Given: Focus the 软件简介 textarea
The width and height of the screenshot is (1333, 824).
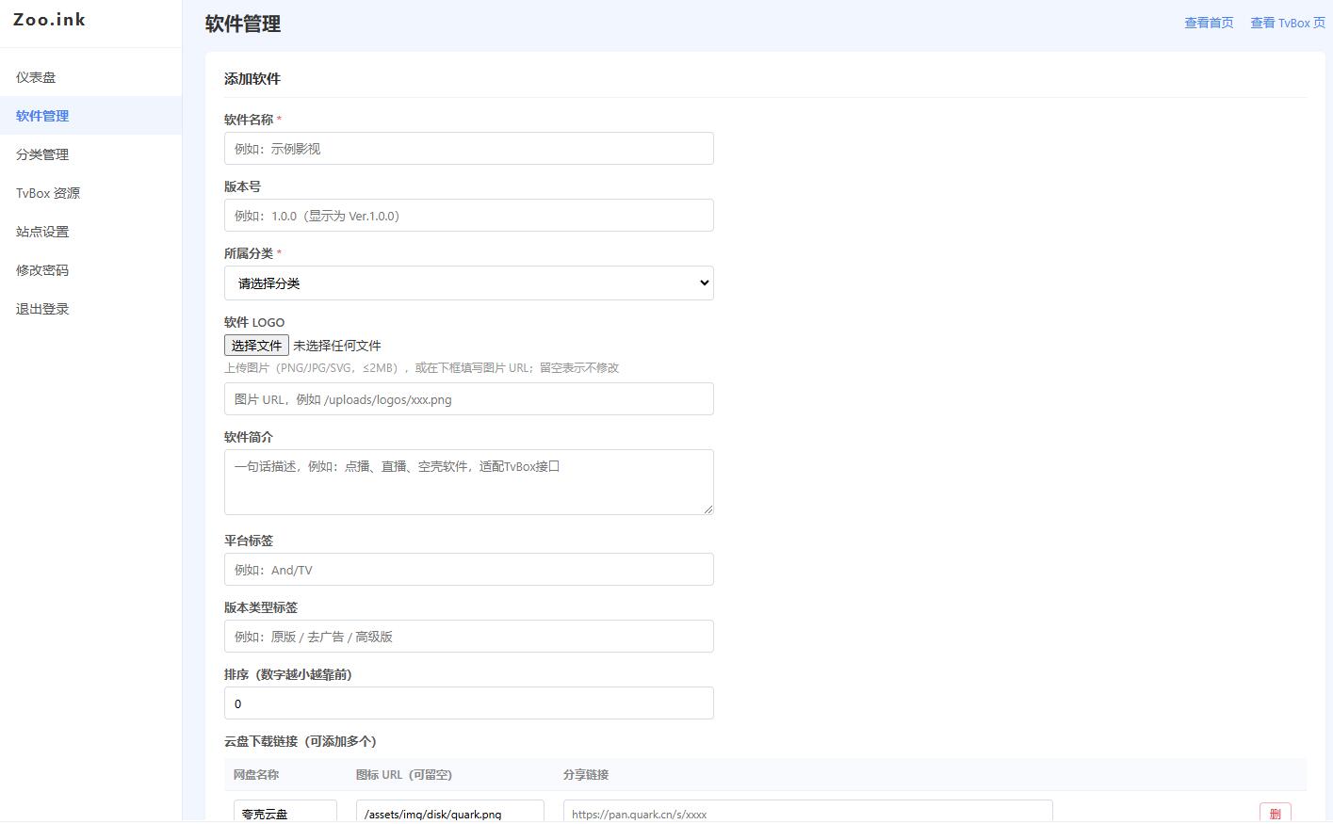Looking at the screenshot, I should pos(469,482).
